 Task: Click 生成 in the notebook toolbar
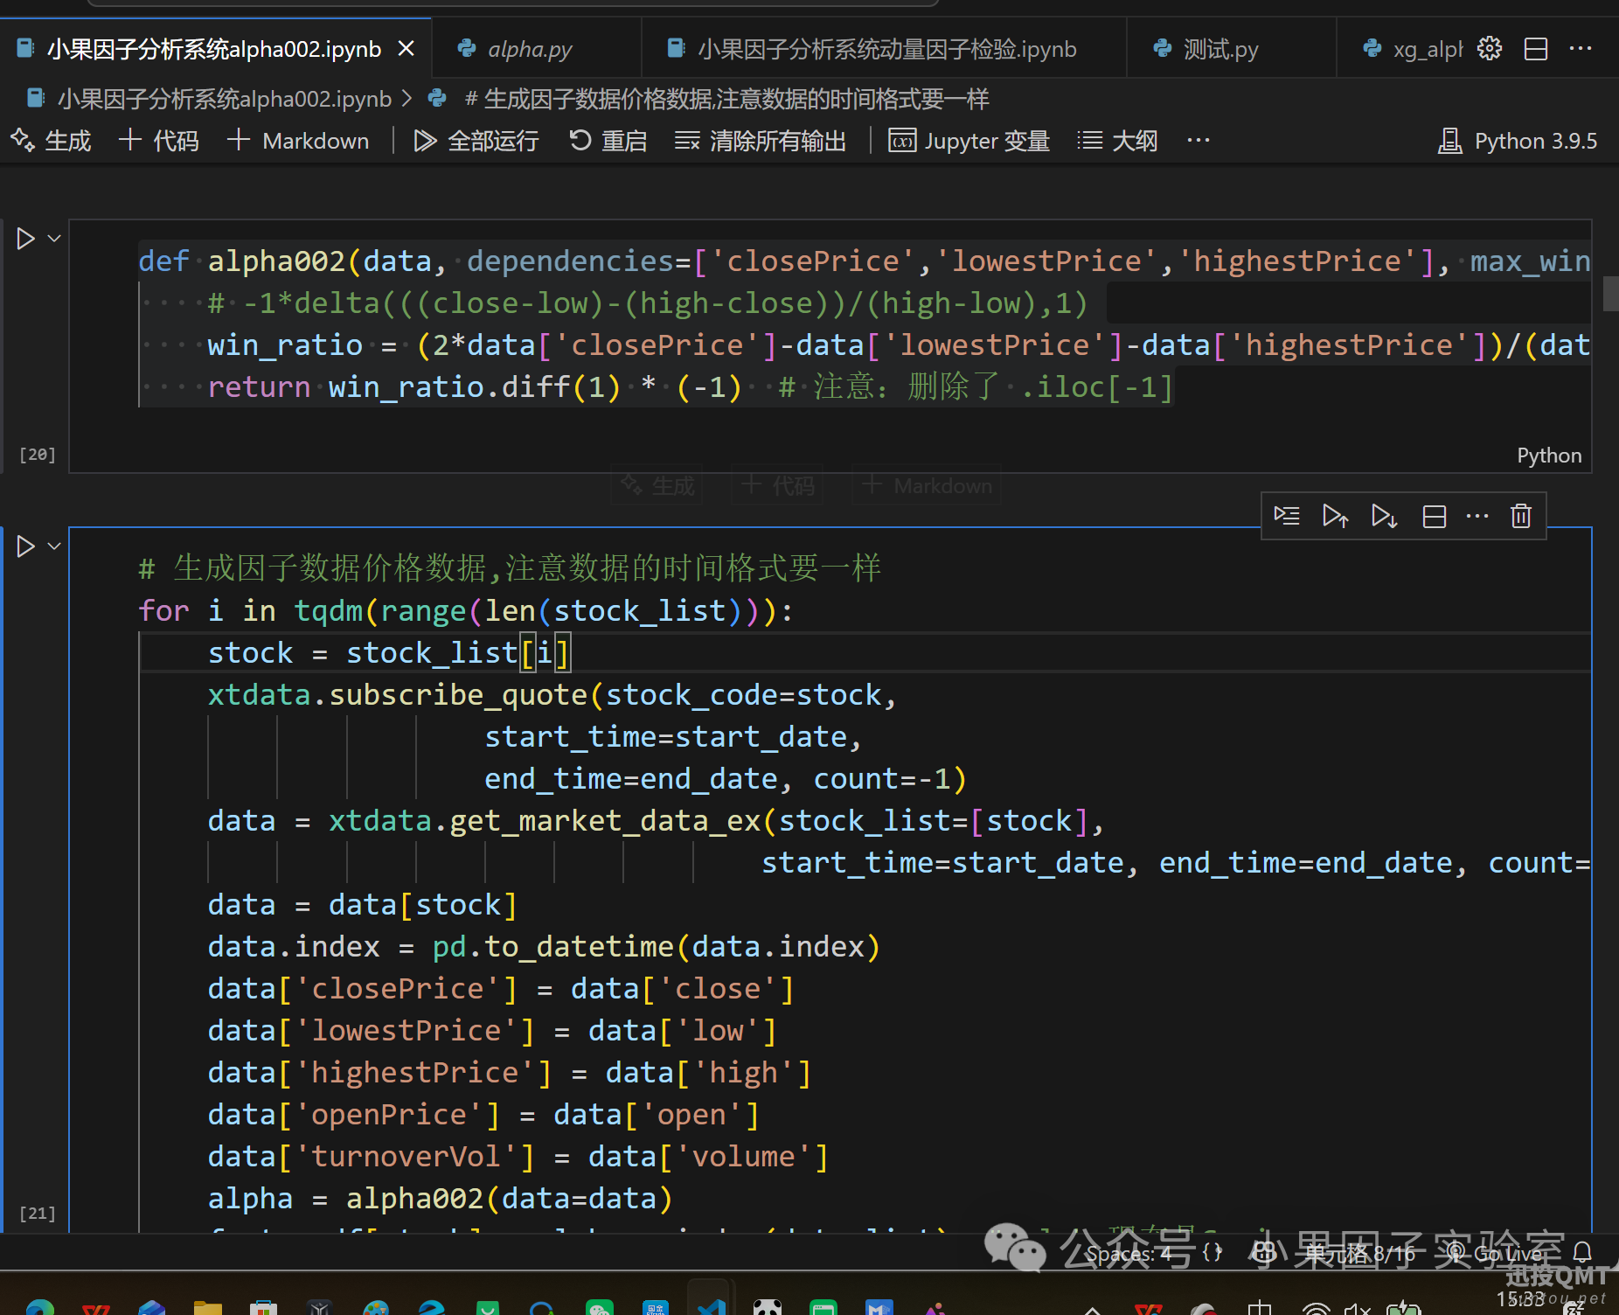pos(51,141)
